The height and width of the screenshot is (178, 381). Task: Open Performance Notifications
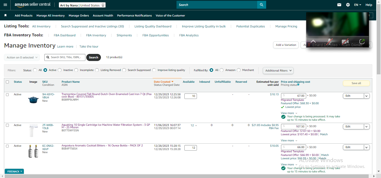coord(134,15)
